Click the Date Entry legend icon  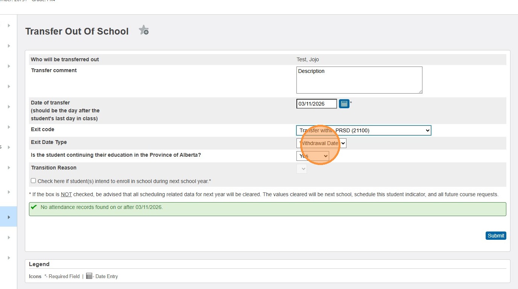(x=89, y=276)
